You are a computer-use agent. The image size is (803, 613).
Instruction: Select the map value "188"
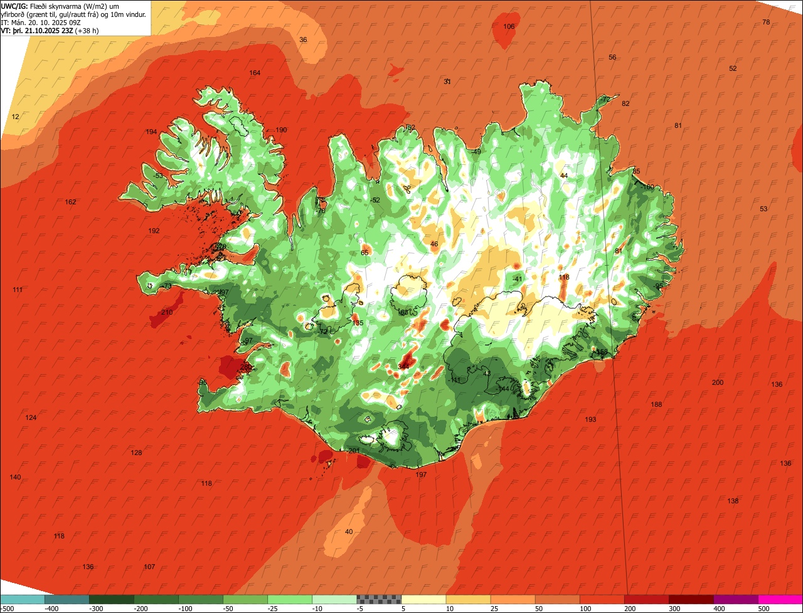coord(656,404)
